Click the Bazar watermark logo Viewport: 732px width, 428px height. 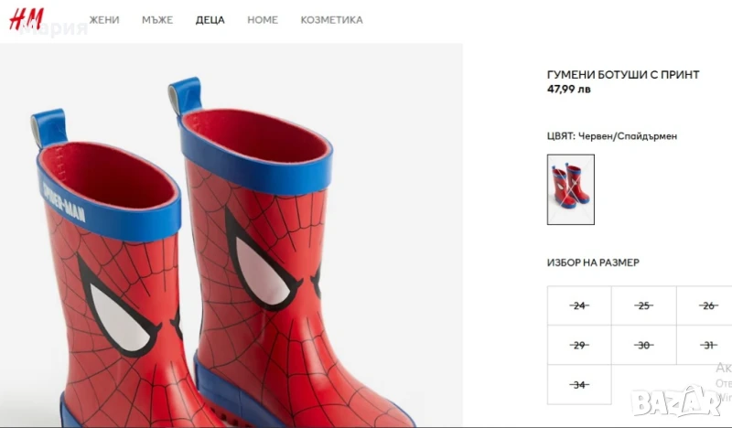(x=675, y=400)
